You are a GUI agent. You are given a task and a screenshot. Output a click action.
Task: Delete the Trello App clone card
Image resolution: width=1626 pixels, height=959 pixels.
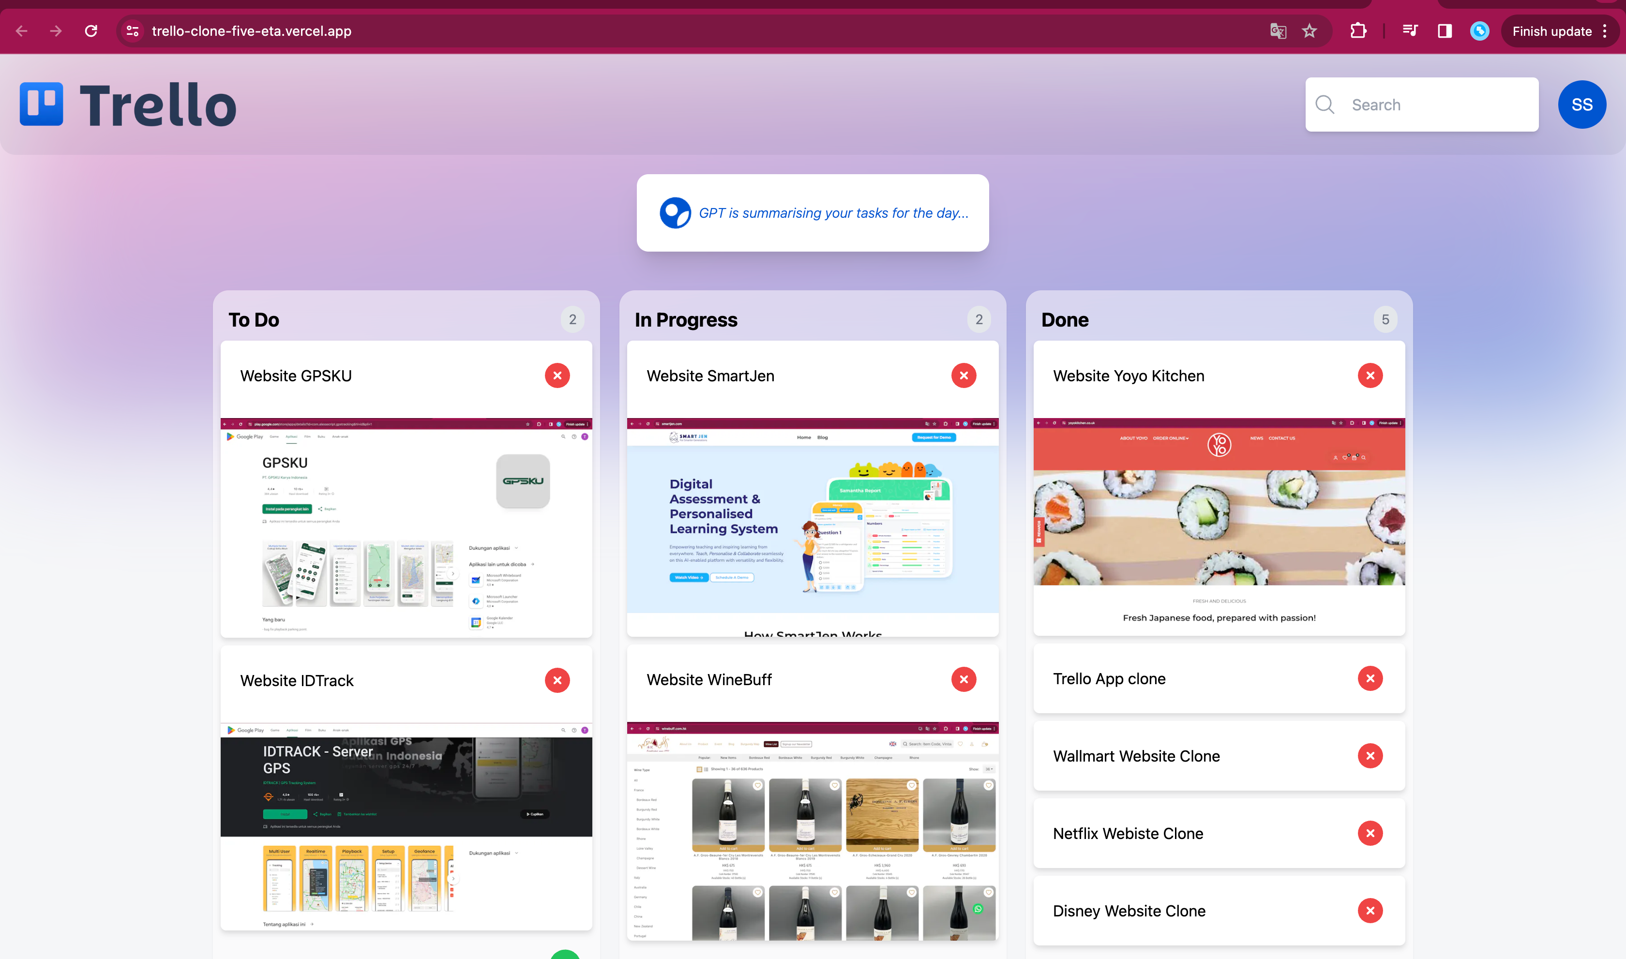(1370, 678)
